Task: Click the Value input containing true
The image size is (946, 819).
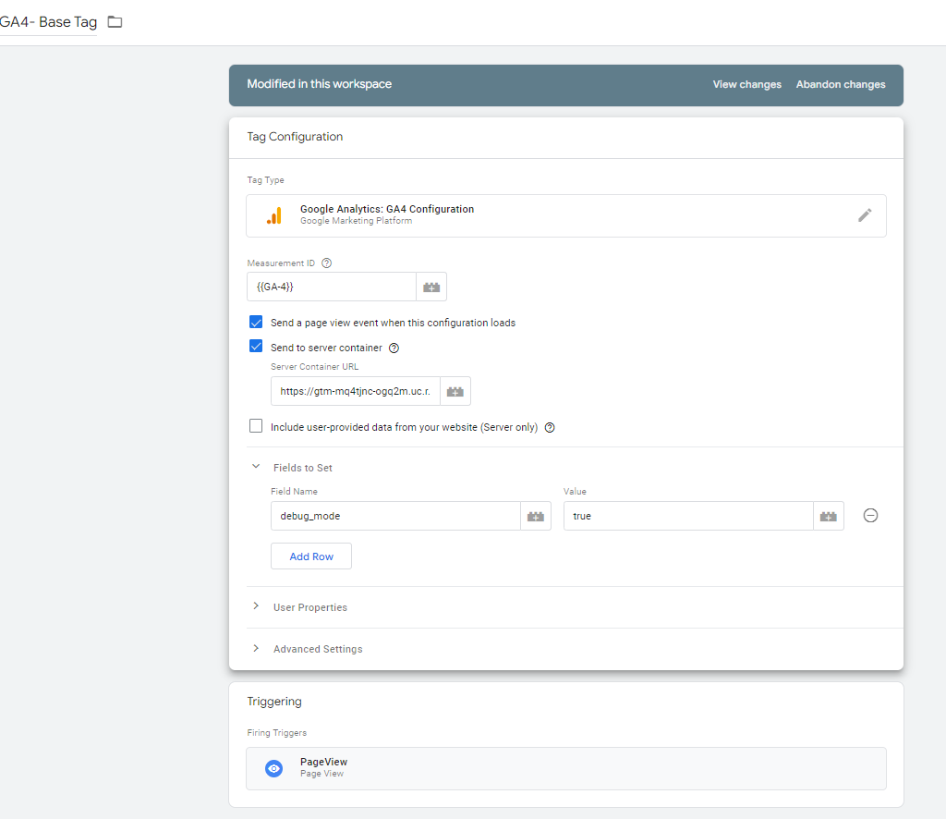Action: coord(688,516)
